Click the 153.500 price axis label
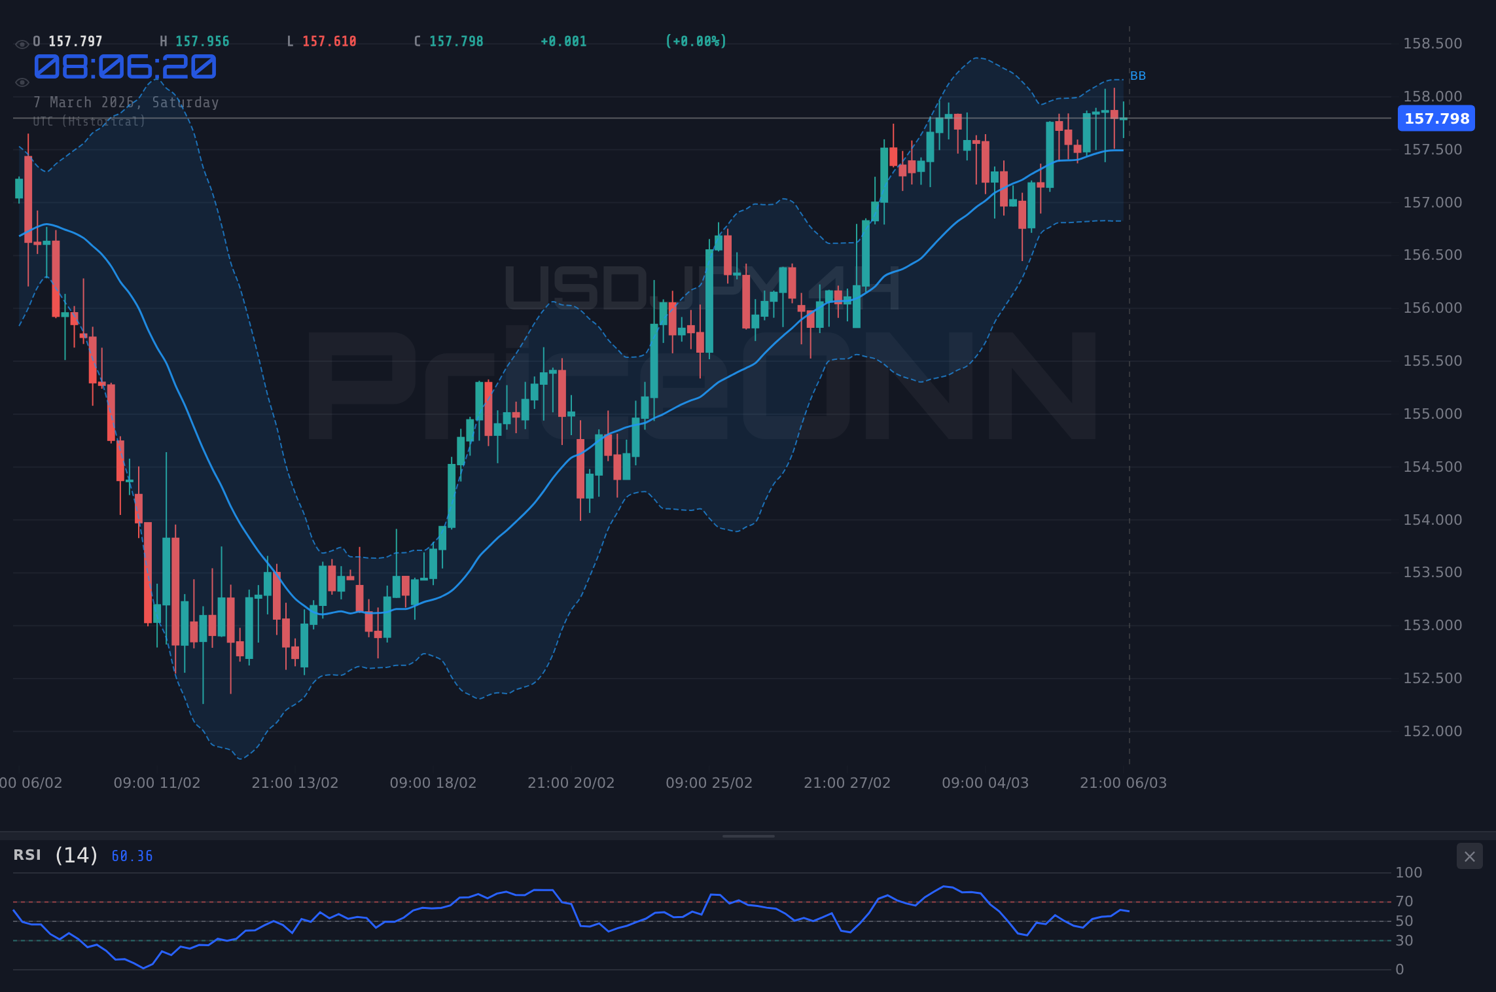 click(x=1433, y=573)
